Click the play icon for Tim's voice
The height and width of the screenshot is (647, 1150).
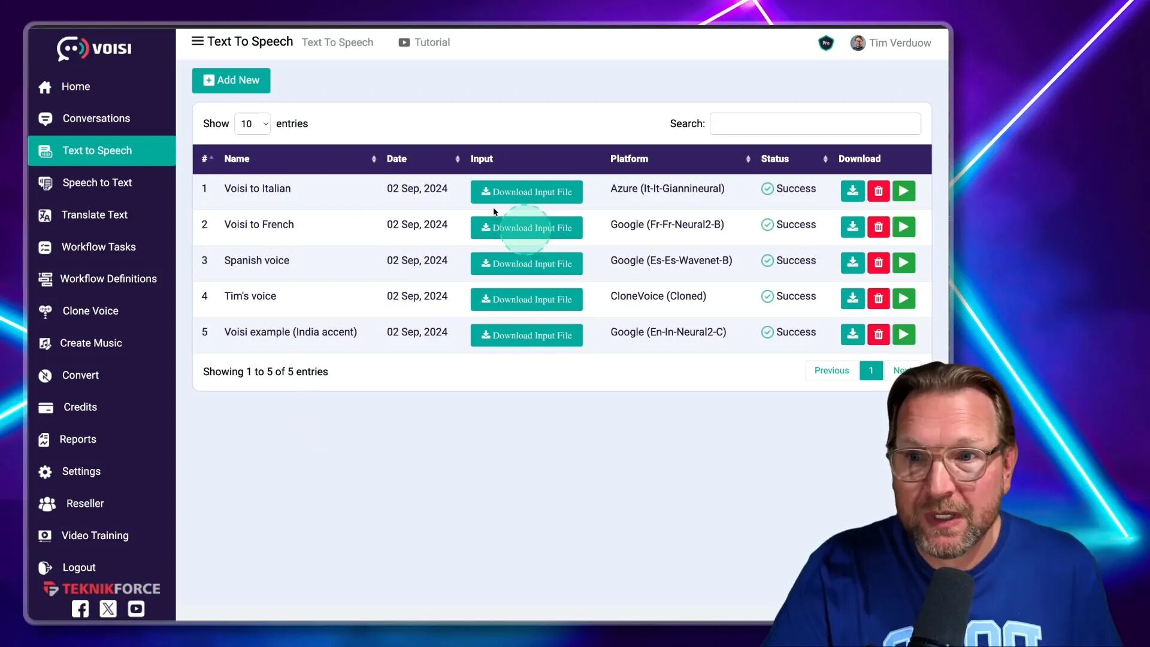pyautogui.click(x=904, y=298)
